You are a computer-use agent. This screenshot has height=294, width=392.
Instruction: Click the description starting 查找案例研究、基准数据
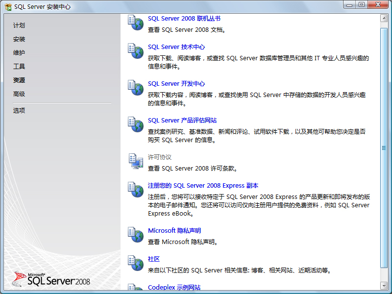[257, 136]
